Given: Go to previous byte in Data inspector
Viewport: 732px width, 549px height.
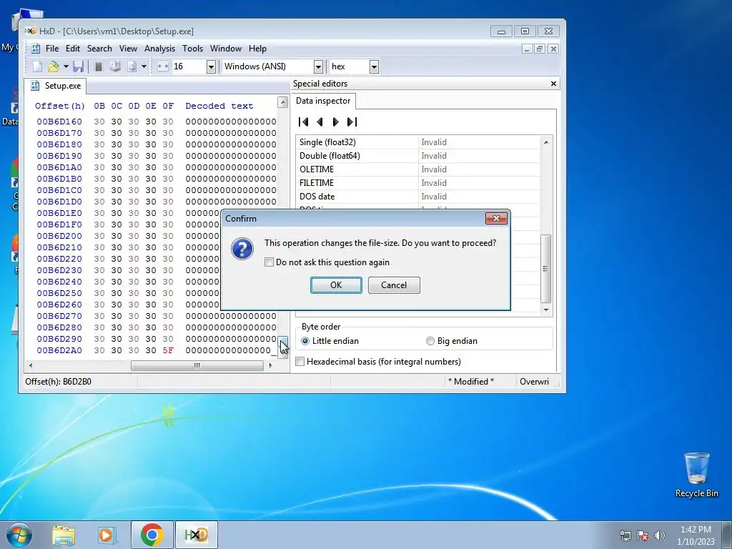Looking at the screenshot, I should pyautogui.click(x=320, y=122).
